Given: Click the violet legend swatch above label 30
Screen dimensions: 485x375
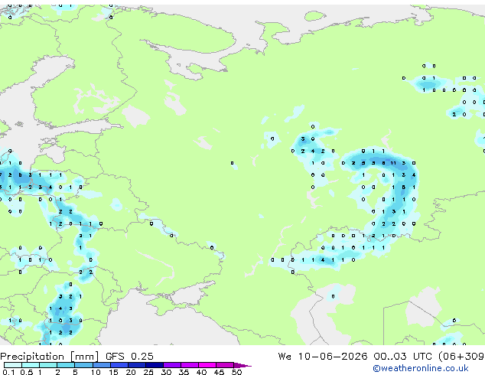Looking at the screenshot, I should (171, 365).
